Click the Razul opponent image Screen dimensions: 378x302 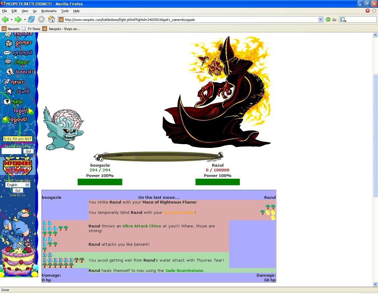217,92
